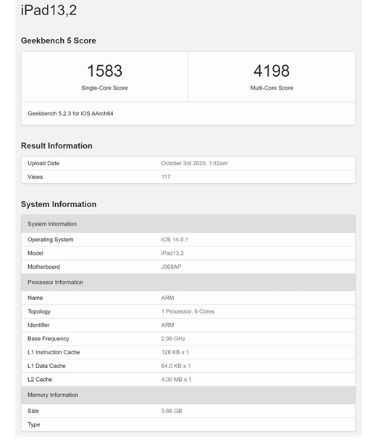Click the Result Information heading

[56, 146]
